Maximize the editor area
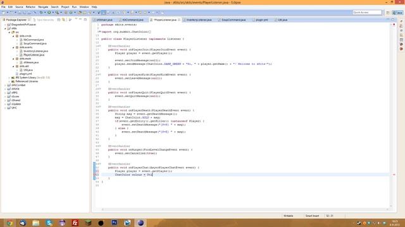405x227 pixels. coord(393,20)
